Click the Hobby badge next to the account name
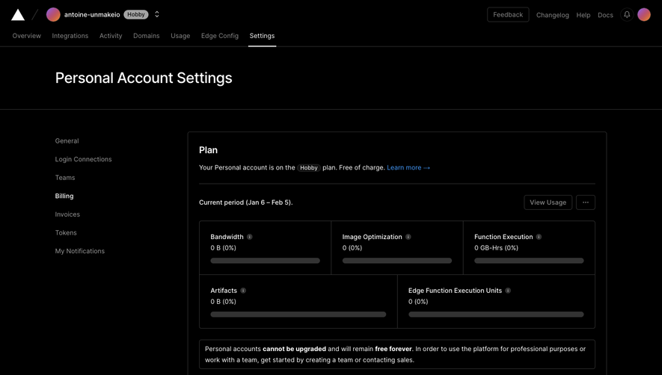Screen dimensions: 662x375 tap(136, 14)
